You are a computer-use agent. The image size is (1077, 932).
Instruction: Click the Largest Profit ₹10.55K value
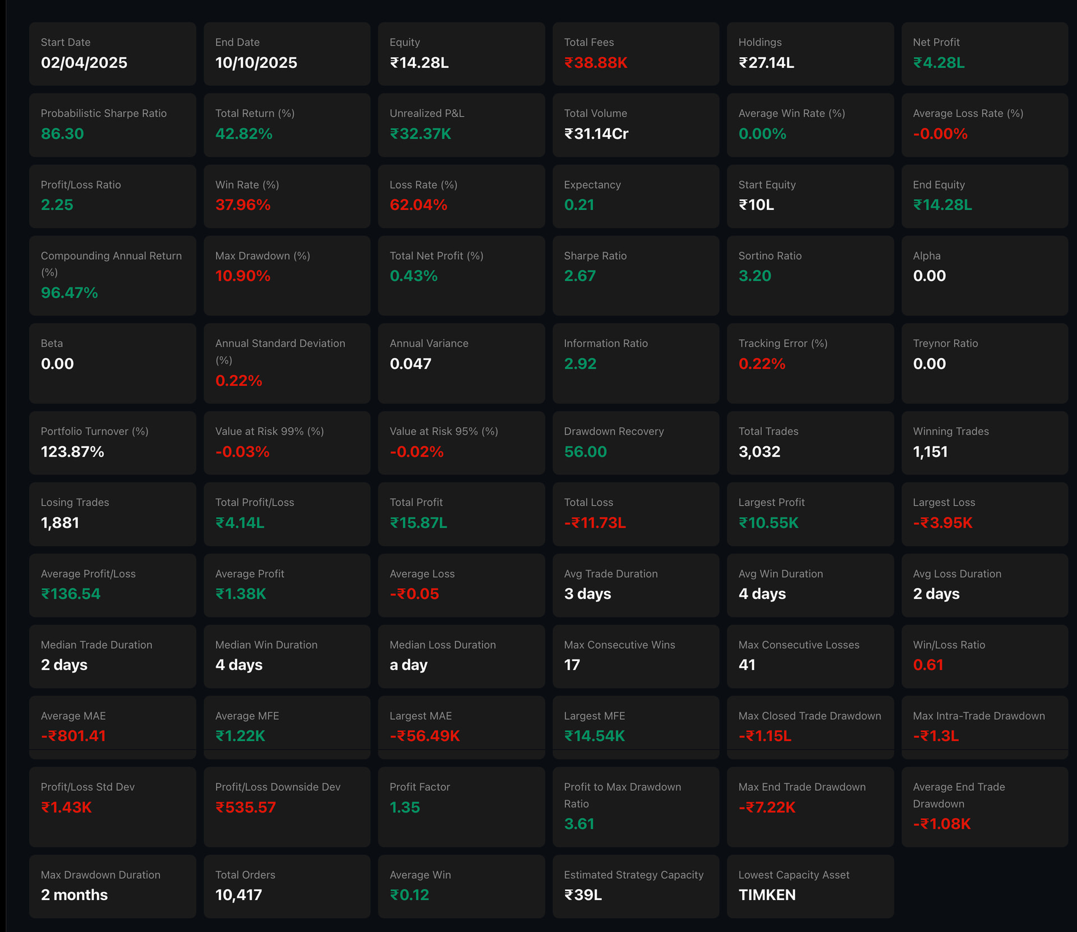click(x=768, y=523)
